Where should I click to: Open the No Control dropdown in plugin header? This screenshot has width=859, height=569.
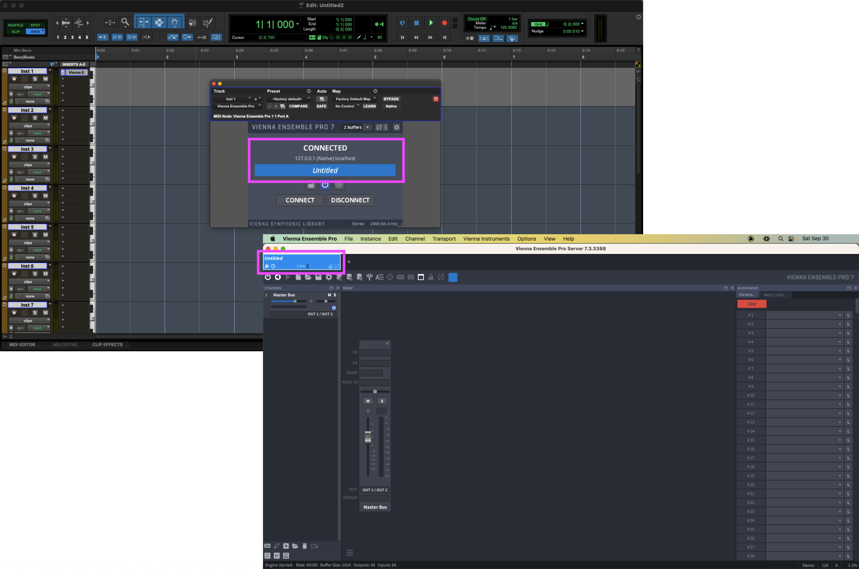(347, 106)
